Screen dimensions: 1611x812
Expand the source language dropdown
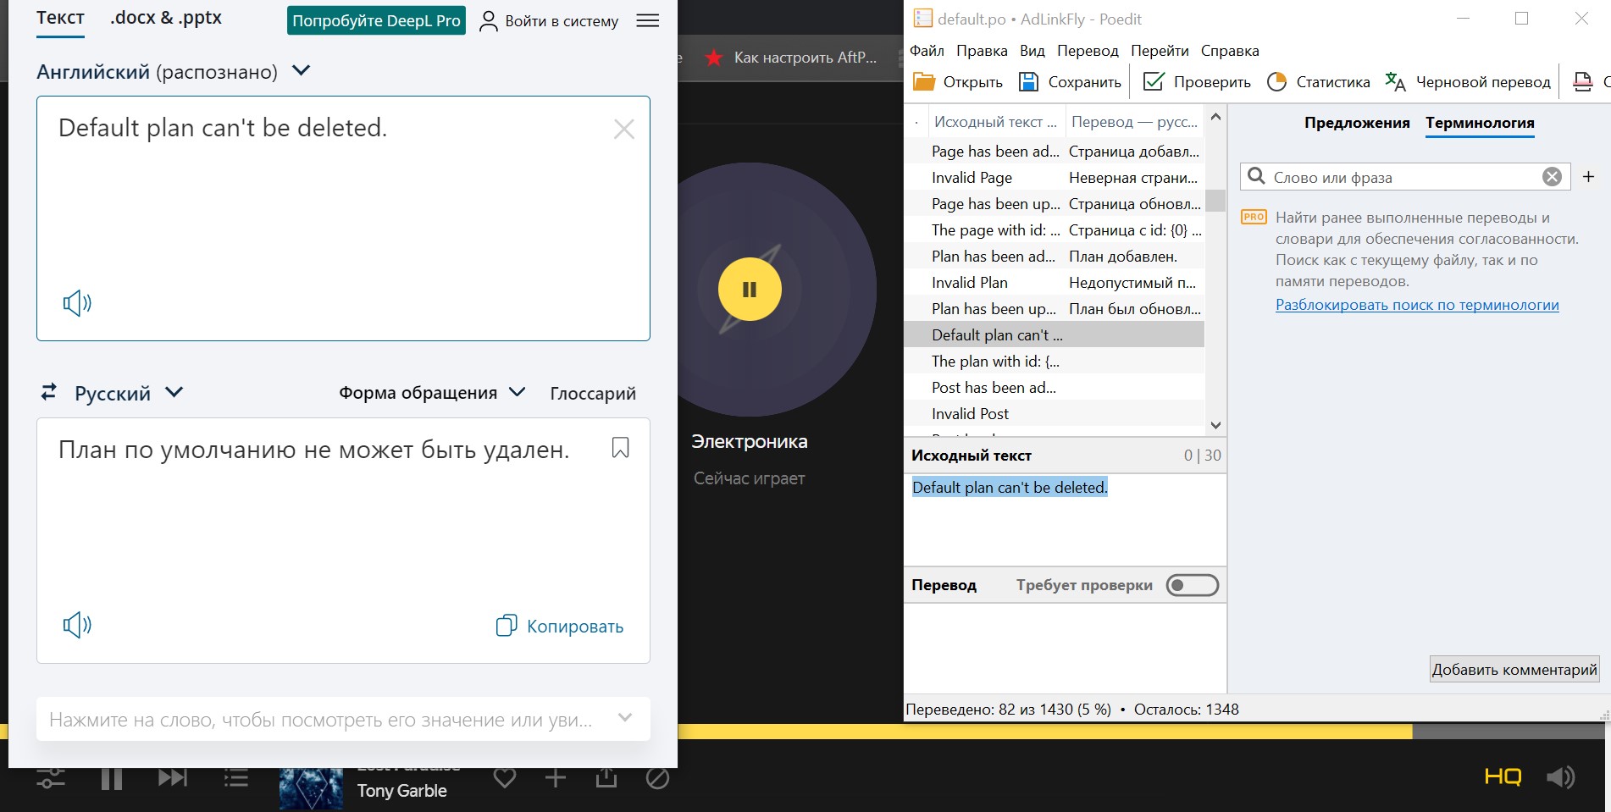coord(301,71)
